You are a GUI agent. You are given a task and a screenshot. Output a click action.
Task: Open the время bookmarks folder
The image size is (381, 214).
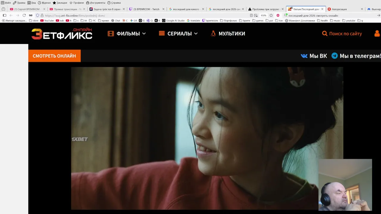click(x=103, y=21)
